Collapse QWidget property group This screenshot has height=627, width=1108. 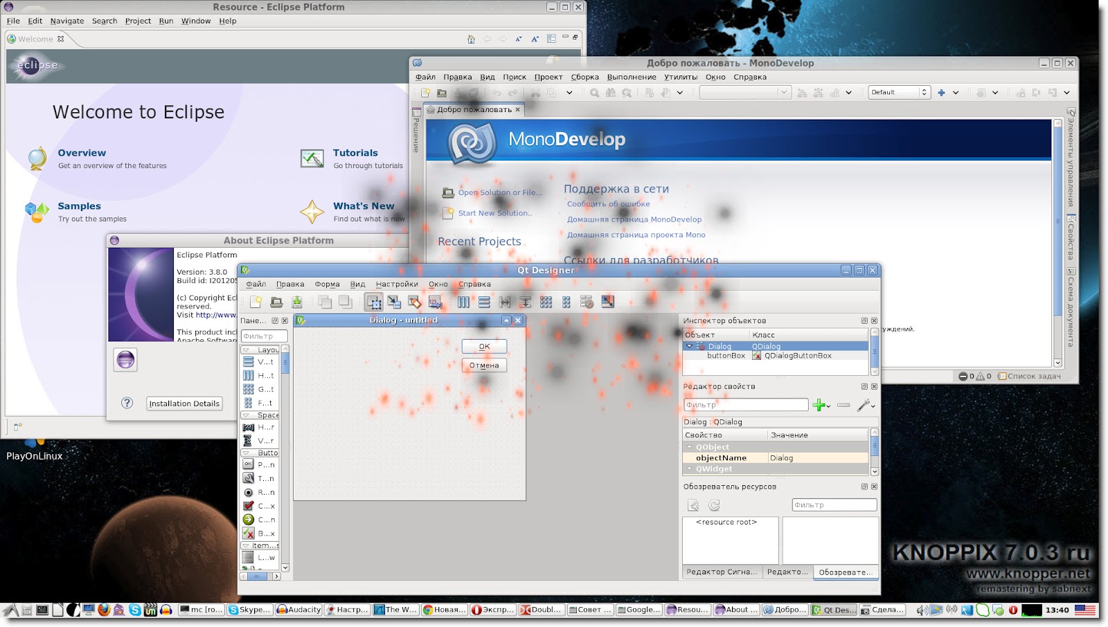click(x=690, y=469)
